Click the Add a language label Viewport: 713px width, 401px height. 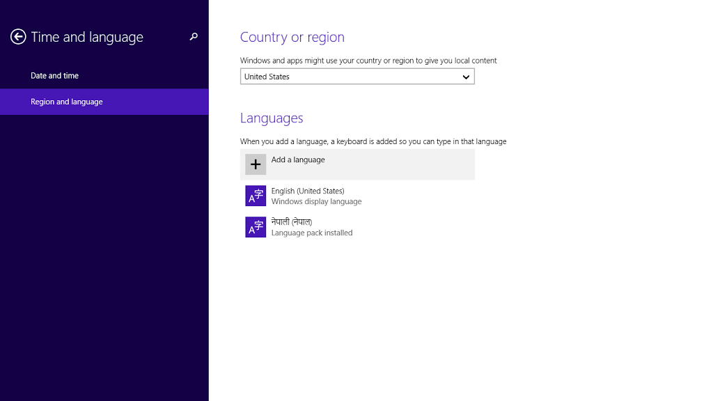[298, 159]
